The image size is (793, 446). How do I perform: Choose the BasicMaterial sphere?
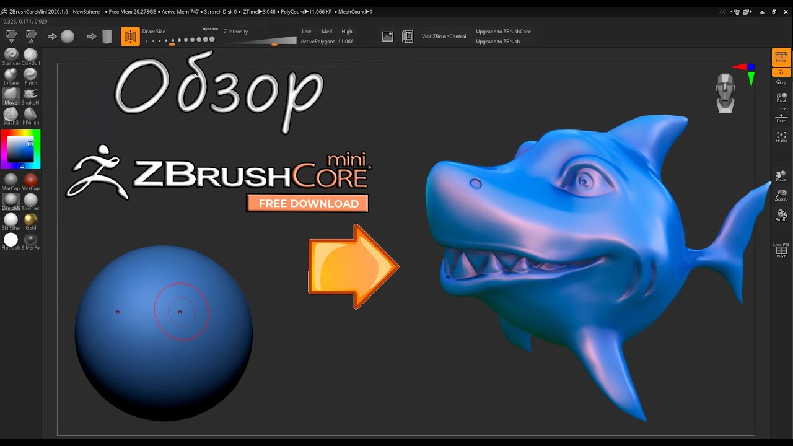pyautogui.click(x=11, y=201)
